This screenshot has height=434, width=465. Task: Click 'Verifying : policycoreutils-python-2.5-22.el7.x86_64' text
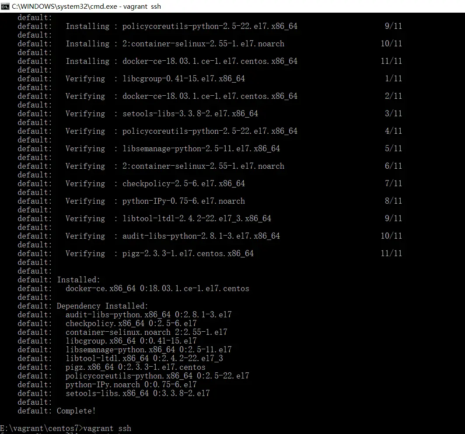point(182,131)
